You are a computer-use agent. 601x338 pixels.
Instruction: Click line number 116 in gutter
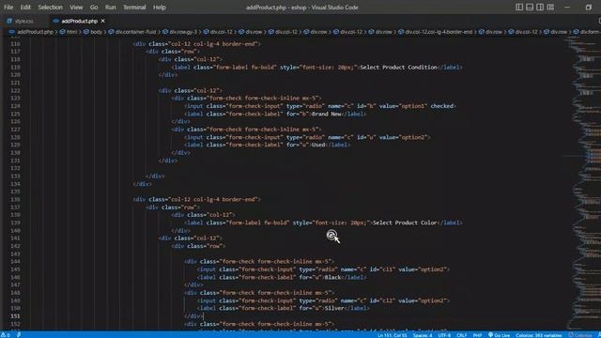15,44
